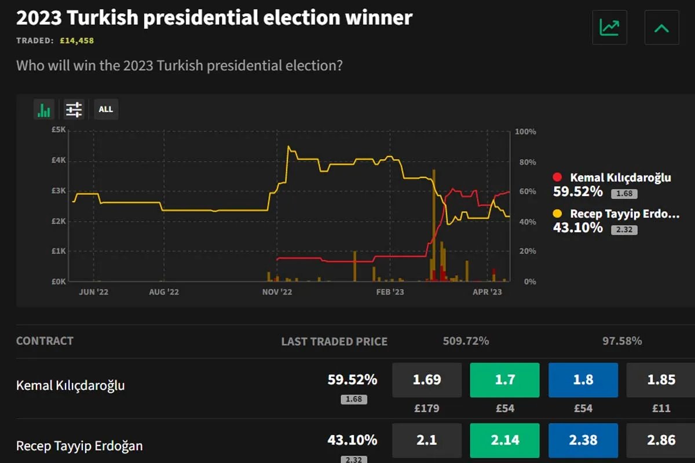Click the 2.1 odds box for Erdoğan

click(x=427, y=440)
